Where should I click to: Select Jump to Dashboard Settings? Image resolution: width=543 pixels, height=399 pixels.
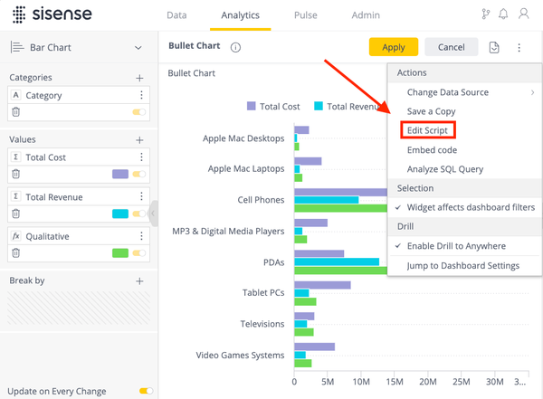point(465,266)
